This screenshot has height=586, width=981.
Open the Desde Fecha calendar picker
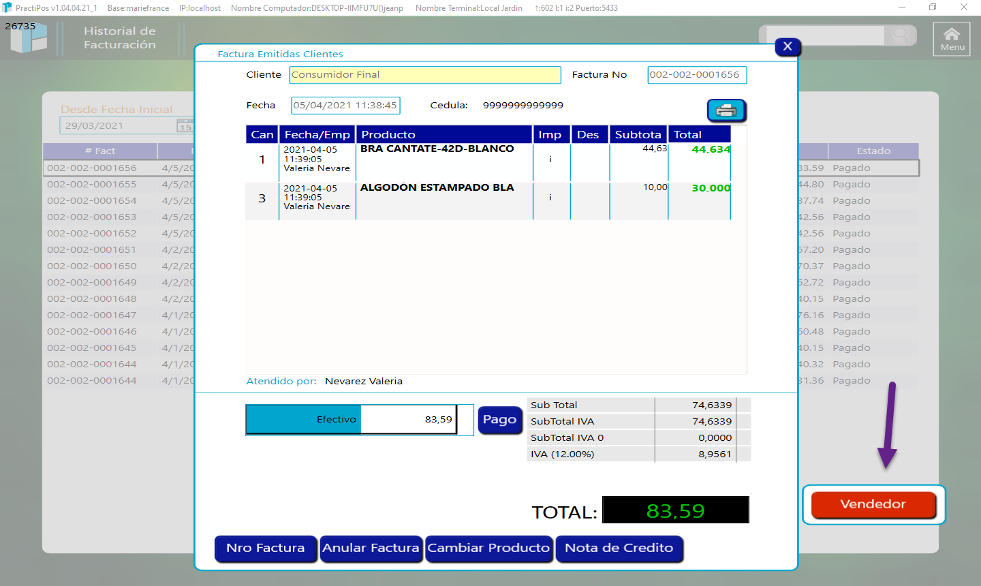click(185, 126)
